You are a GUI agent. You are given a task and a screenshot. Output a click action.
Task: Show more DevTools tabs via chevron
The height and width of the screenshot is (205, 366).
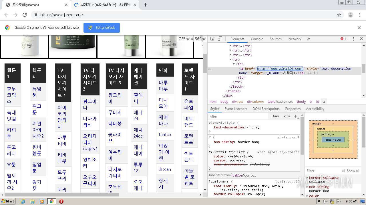tap(309, 39)
